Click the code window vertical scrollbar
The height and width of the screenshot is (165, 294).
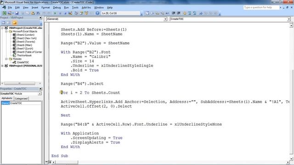pyautogui.click(x=291, y=92)
